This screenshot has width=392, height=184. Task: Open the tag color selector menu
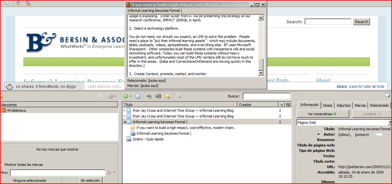pyautogui.click(x=111, y=173)
